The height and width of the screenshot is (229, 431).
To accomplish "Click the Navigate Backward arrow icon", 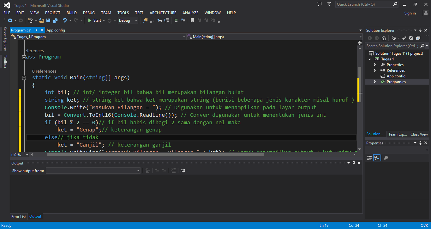I will pyautogui.click(x=10, y=20).
